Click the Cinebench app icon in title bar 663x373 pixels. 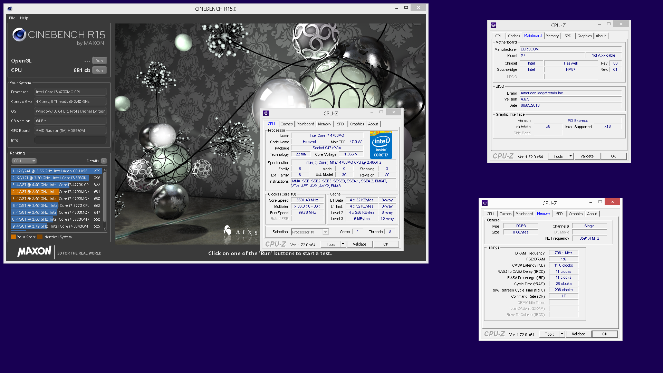[x=10, y=9]
